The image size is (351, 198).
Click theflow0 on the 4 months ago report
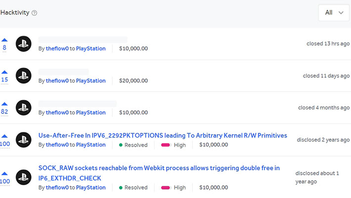click(x=57, y=112)
